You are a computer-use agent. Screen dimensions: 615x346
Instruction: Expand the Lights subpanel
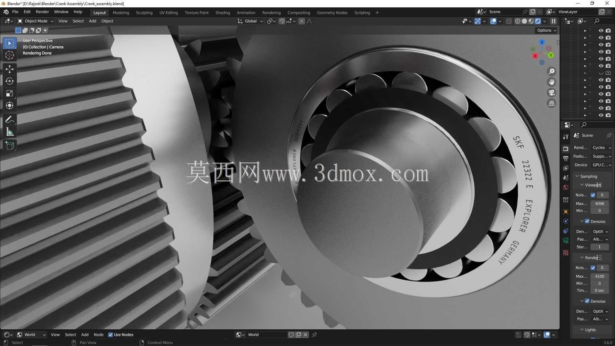coord(590,330)
